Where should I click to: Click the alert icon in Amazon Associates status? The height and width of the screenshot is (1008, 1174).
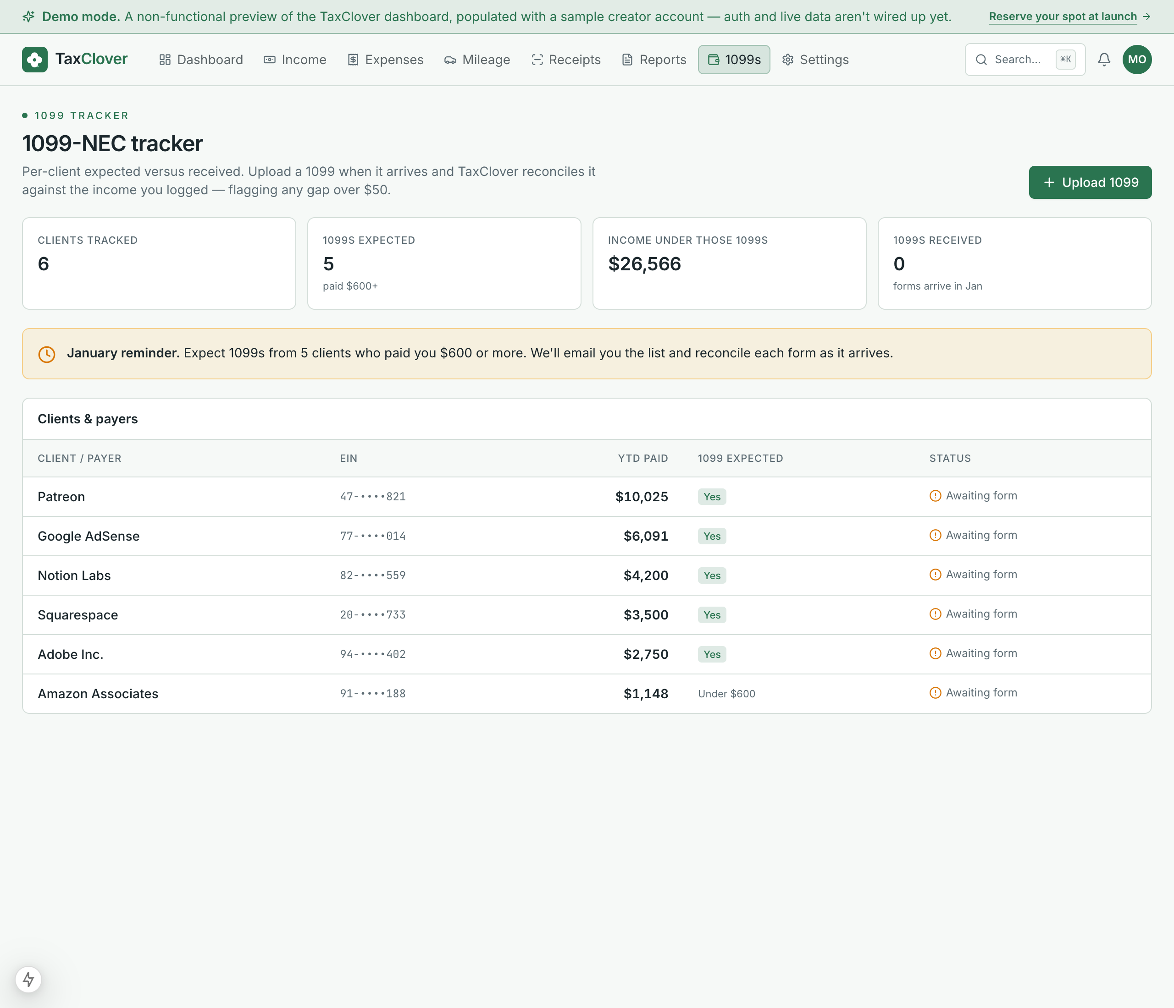pos(935,693)
